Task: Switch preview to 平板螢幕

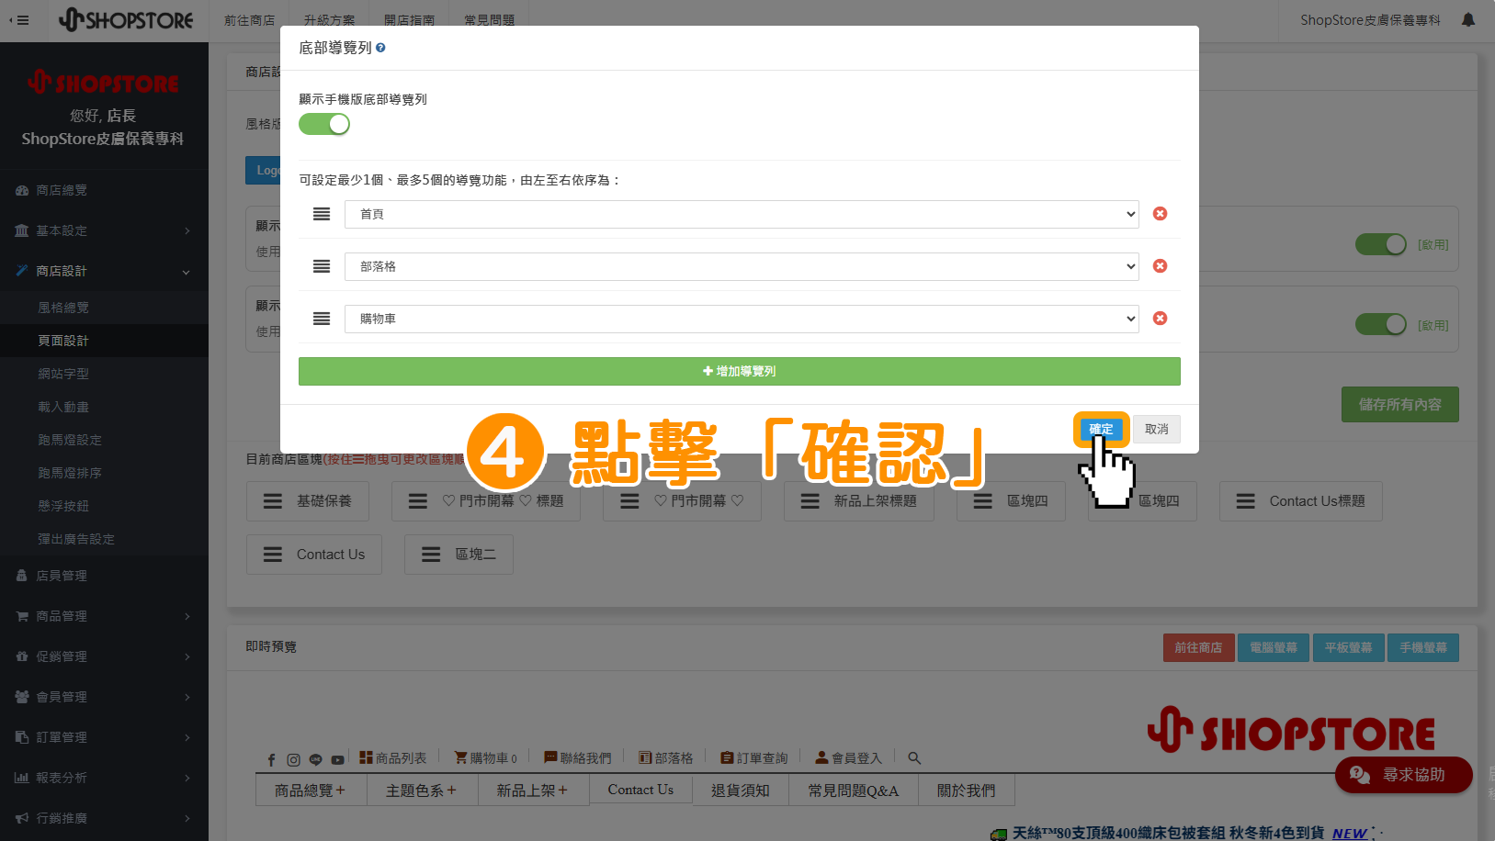Action: coord(1348,647)
